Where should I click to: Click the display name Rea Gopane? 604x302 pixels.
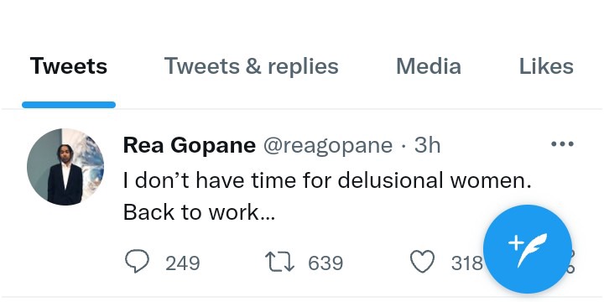(189, 145)
